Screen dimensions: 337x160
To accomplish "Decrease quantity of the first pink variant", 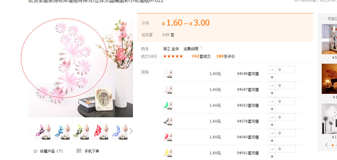I will [x=272, y=70].
